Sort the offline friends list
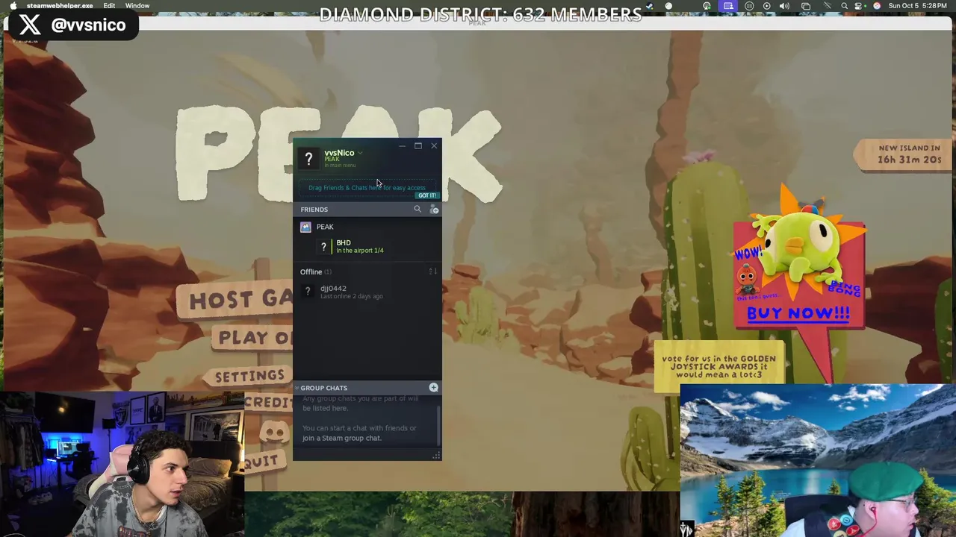Screen dimensions: 956x537 pos(432,271)
